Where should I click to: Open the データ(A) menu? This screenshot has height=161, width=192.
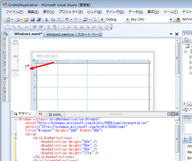(136, 12)
